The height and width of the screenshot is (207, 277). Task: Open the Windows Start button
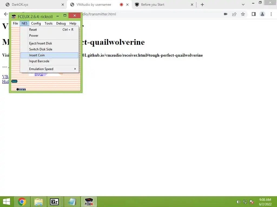6,202
